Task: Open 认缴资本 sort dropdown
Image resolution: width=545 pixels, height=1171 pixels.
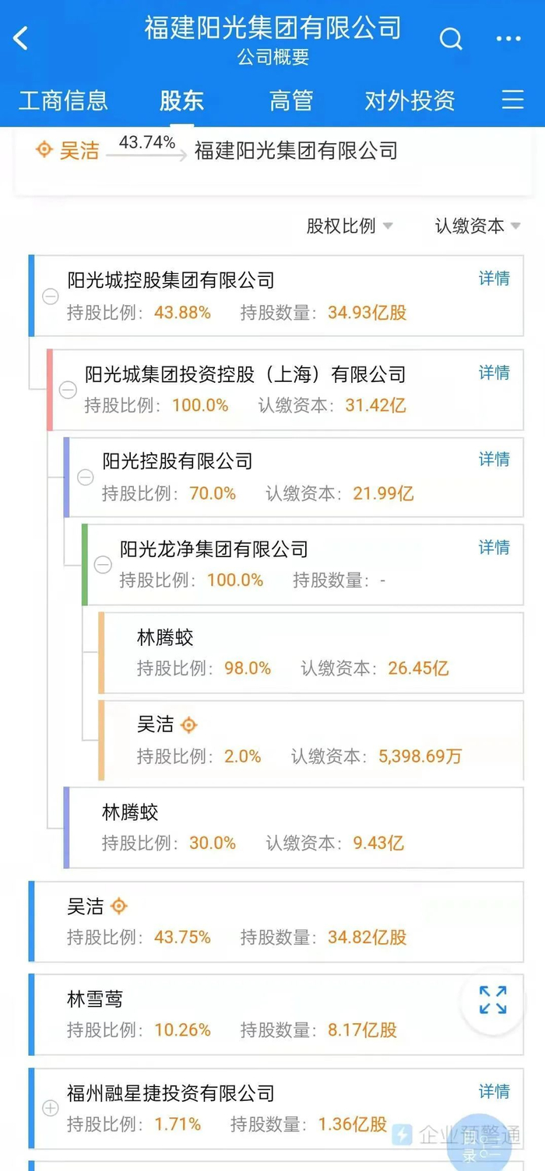Action: pyautogui.click(x=477, y=226)
